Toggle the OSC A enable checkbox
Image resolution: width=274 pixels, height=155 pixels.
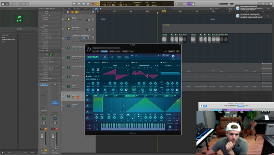click(x=103, y=62)
